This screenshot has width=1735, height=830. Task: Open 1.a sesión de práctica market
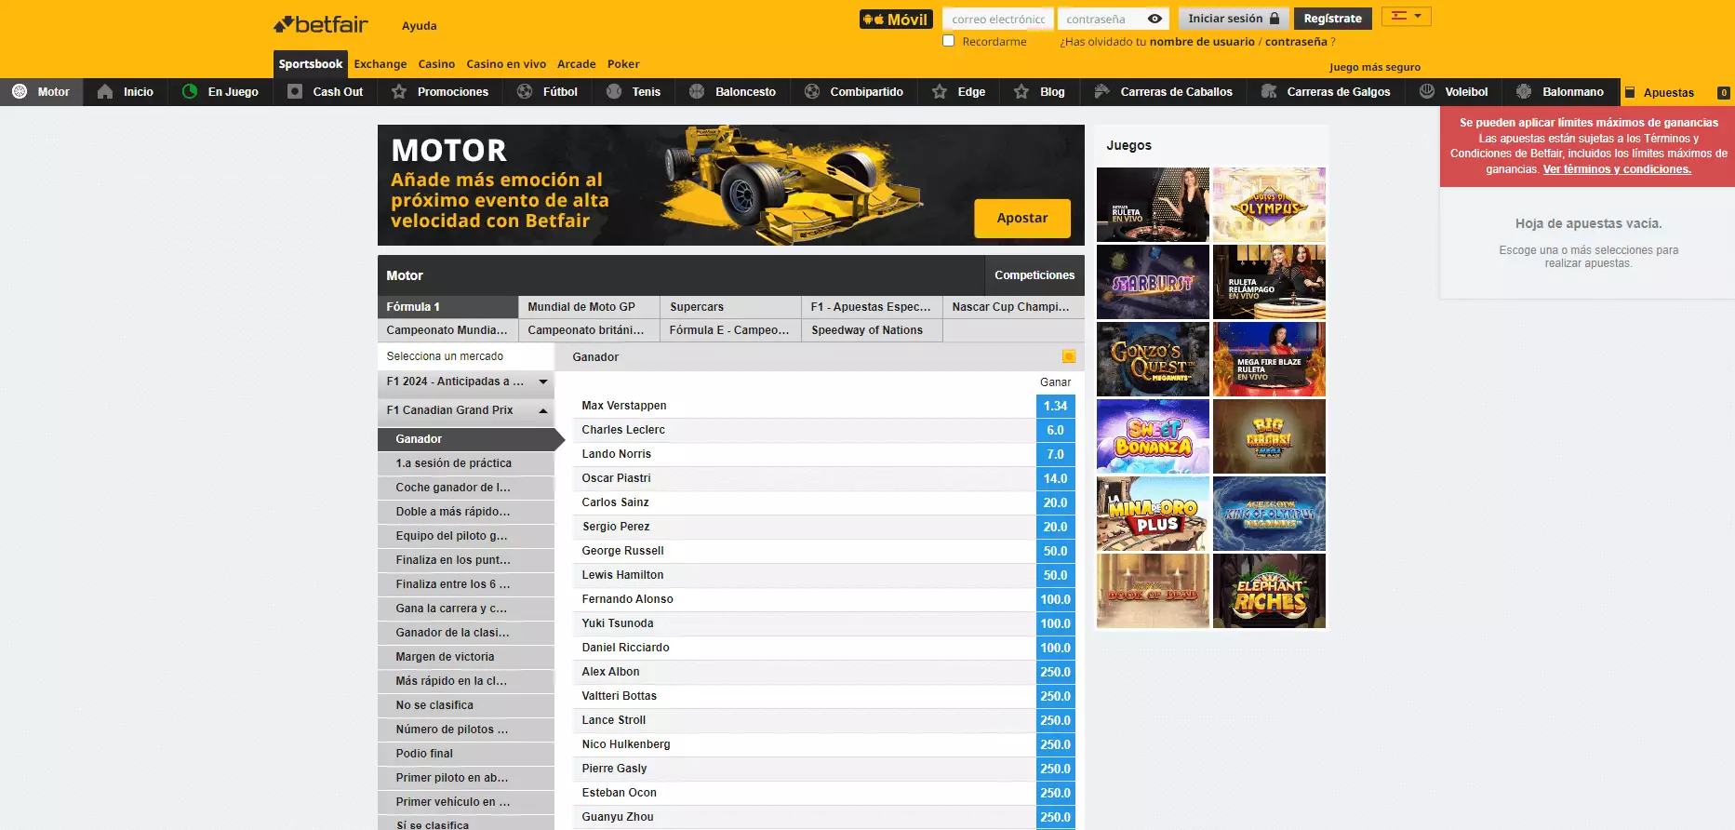(466, 463)
